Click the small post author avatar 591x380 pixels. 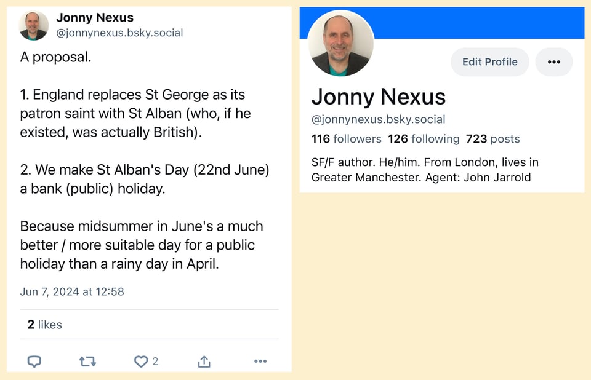coord(34,26)
